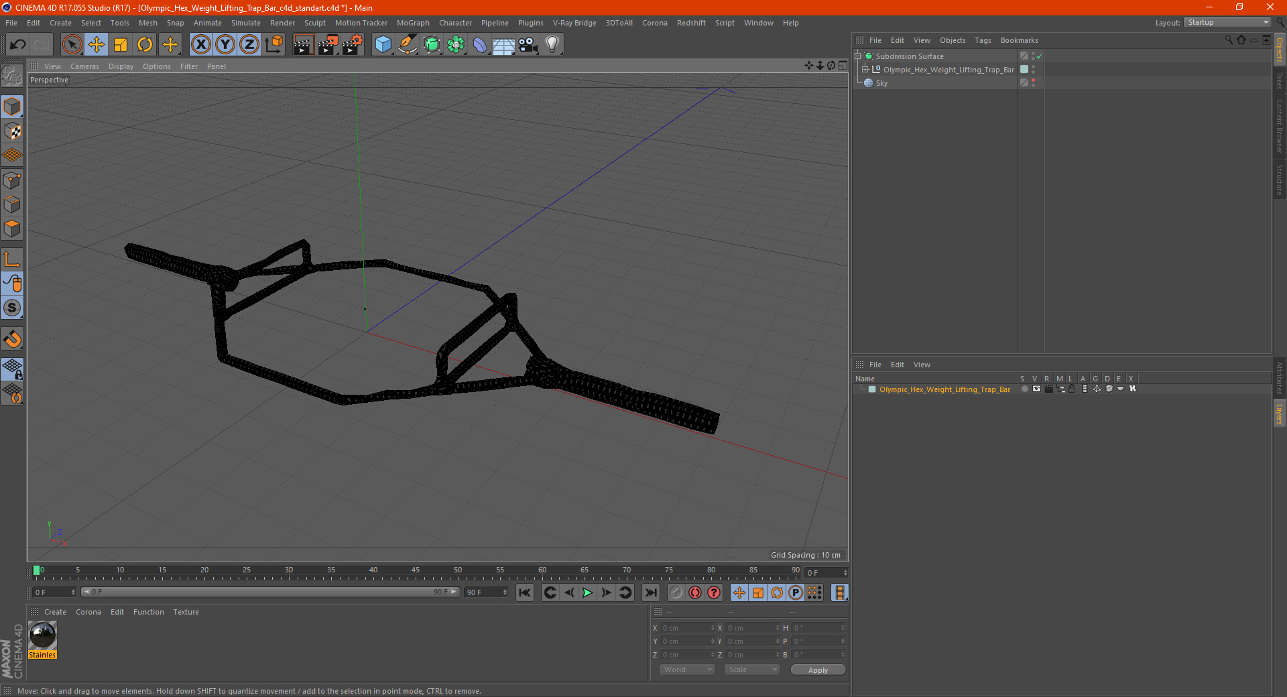Screen dimensions: 1287x697
Task: Jump to the start of animation
Action: click(x=525, y=592)
